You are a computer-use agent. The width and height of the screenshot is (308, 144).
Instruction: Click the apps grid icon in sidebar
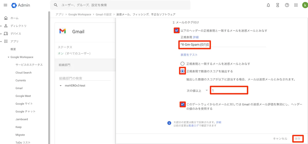pos(6,41)
